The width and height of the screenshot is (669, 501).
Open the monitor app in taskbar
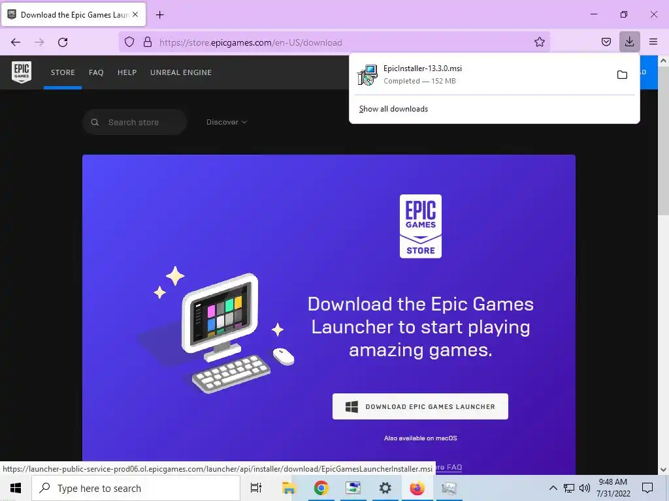pos(449,488)
